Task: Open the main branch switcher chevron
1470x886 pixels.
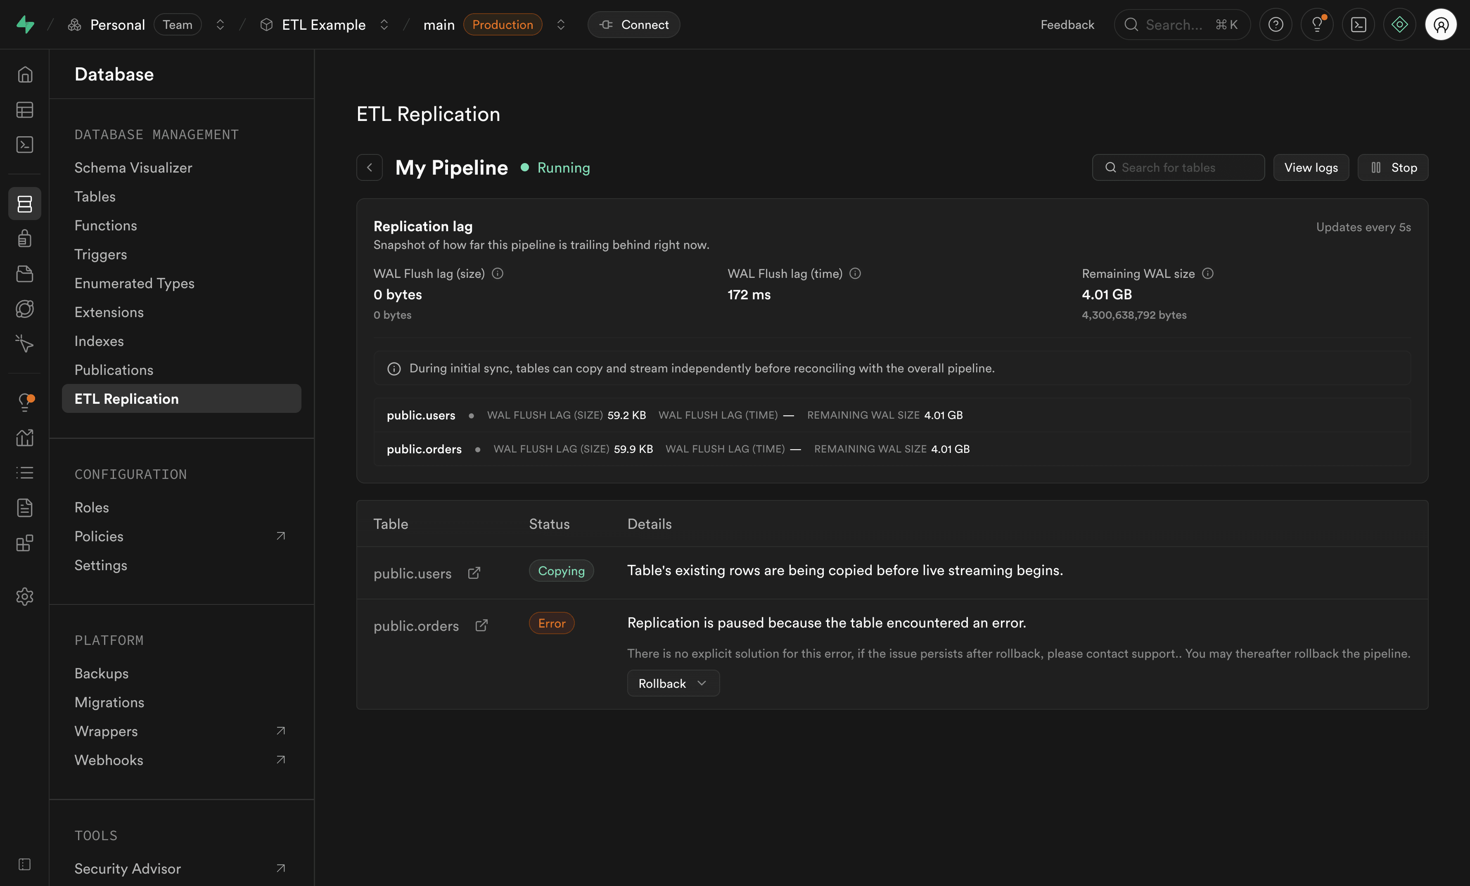Action: coord(561,24)
